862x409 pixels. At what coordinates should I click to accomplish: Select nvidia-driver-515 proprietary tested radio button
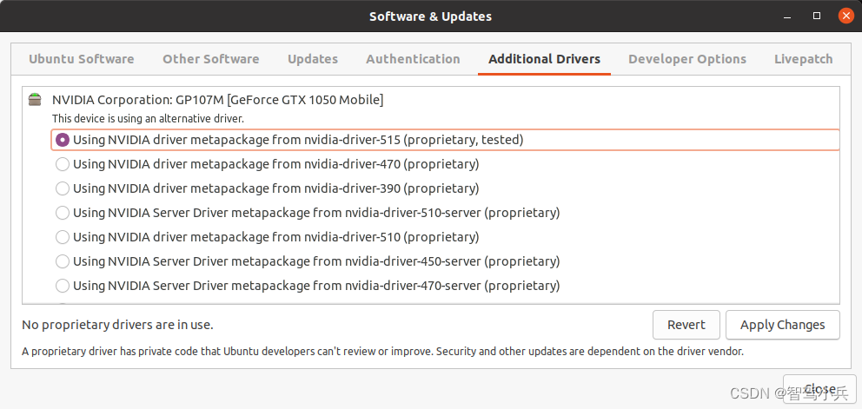coord(63,140)
